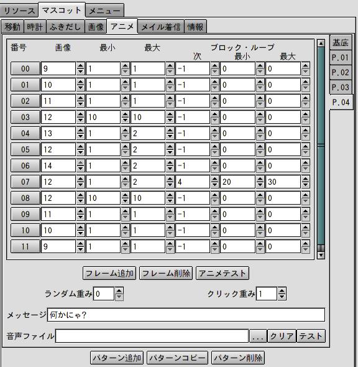Screen dimensions: 358x367
Task: Click クリック重み input field
Action: point(267,294)
